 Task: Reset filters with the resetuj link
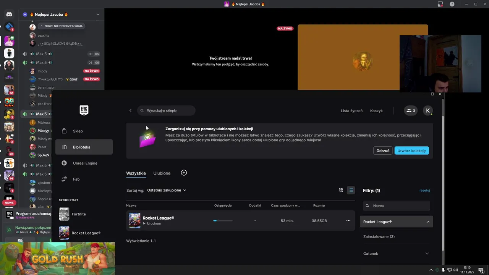[x=424, y=190]
